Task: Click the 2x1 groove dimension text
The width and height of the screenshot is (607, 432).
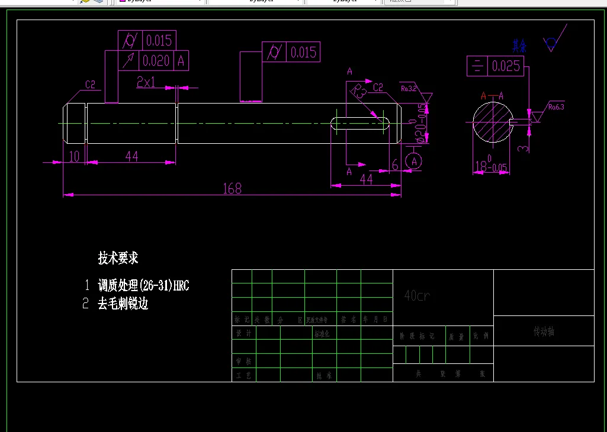Action: (146, 82)
